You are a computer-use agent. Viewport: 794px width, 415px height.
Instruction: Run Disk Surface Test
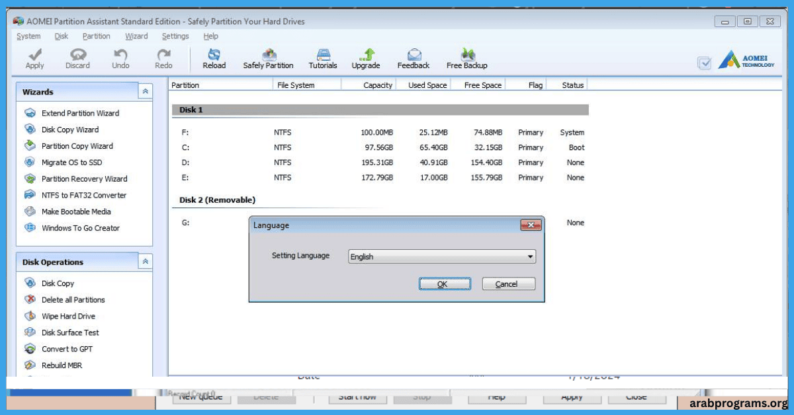[x=70, y=333]
